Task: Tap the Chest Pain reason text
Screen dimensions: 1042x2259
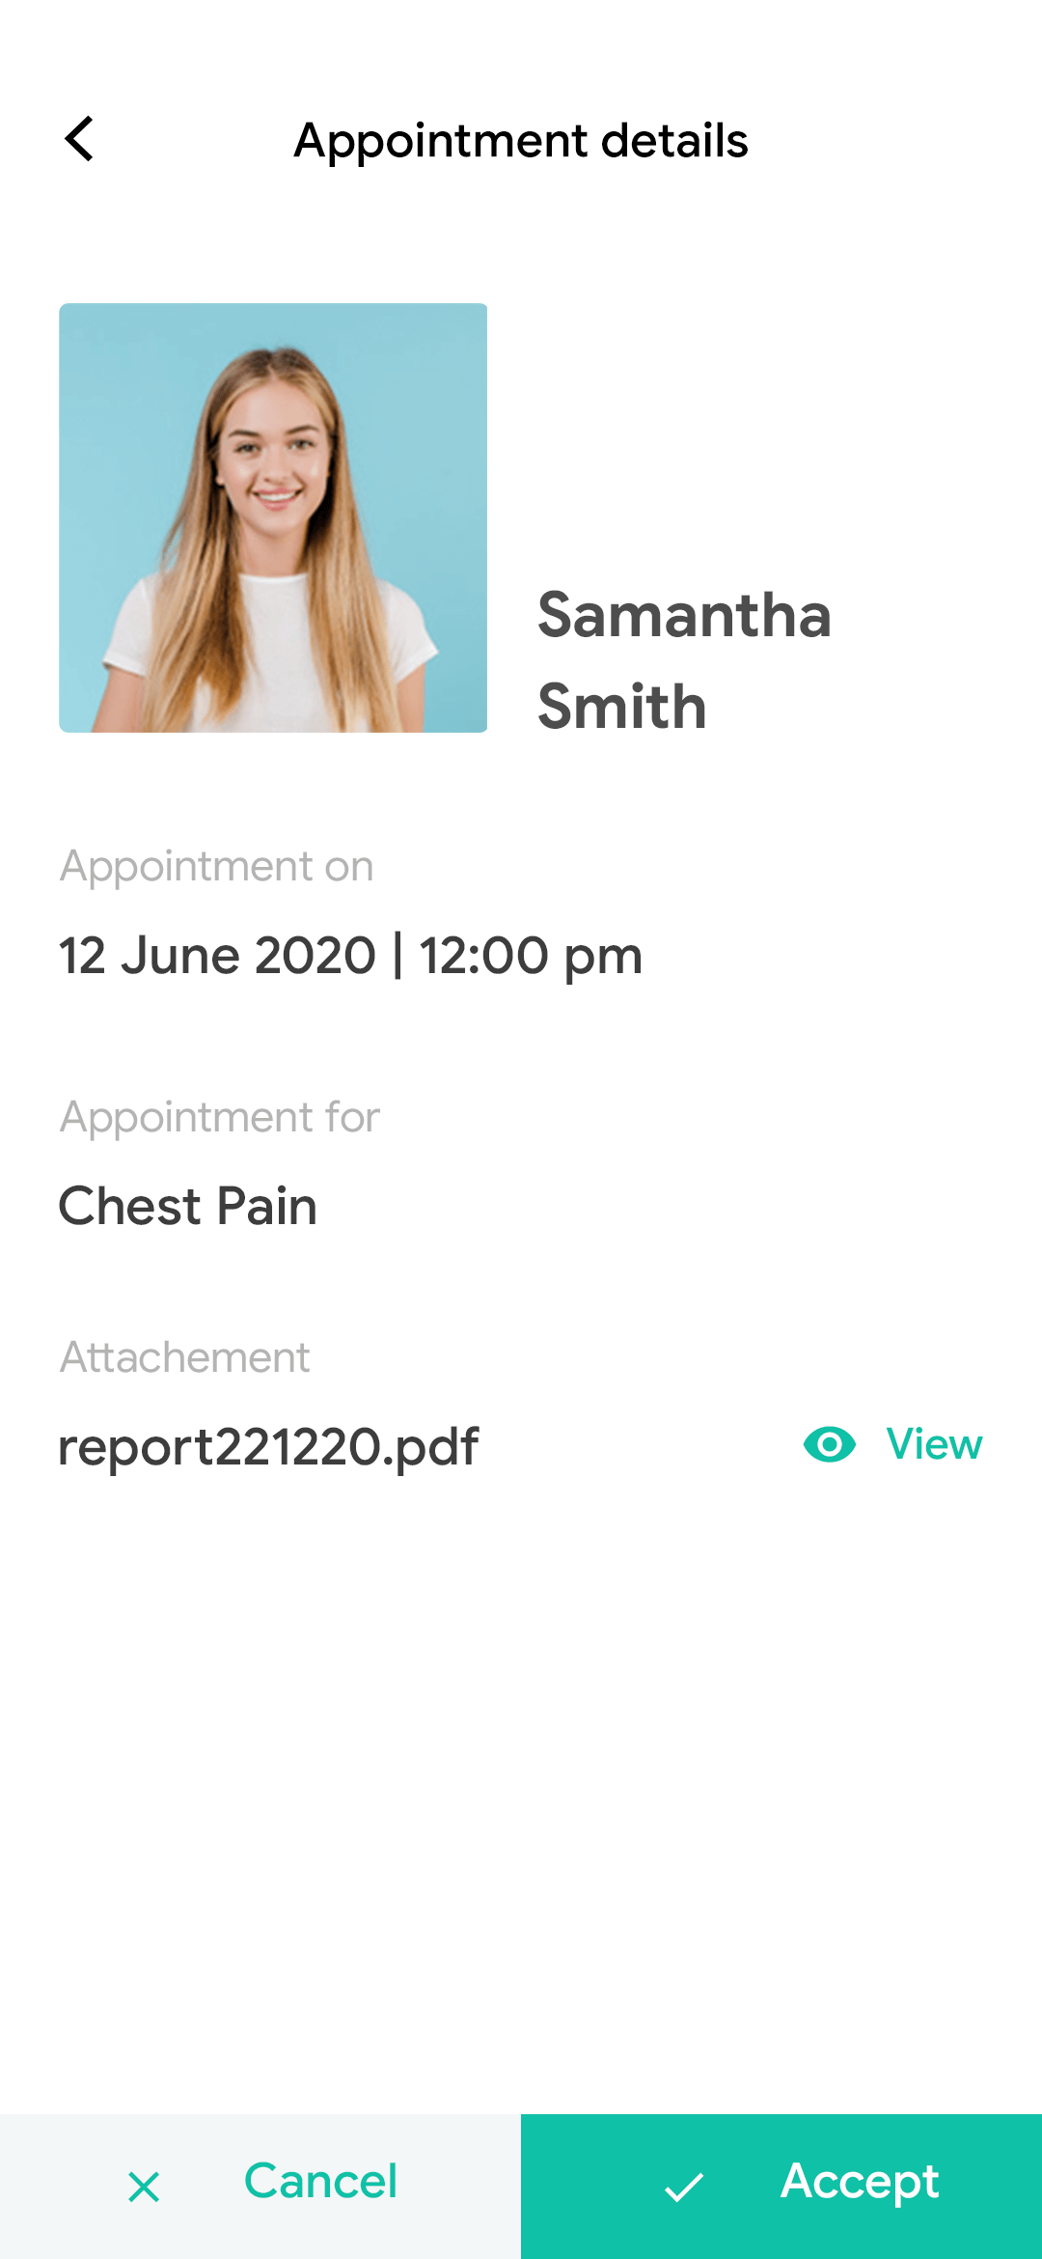Action: (188, 1207)
